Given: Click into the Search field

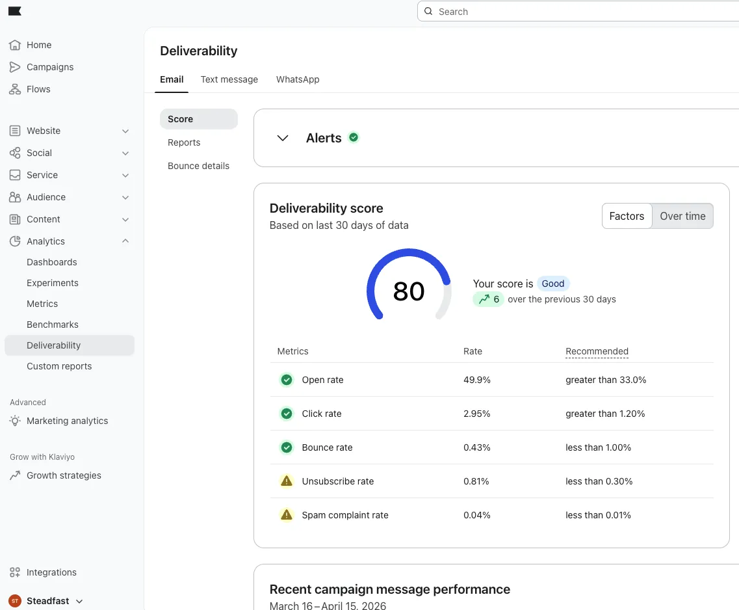Looking at the screenshot, I should pyautogui.click(x=580, y=11).
